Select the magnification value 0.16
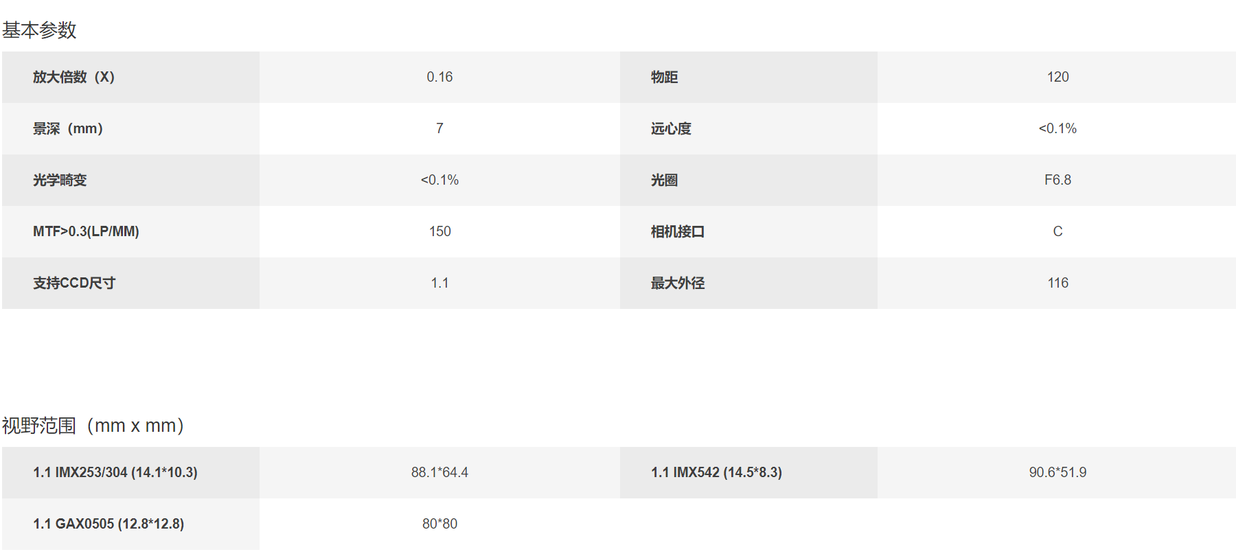1236x554 pixels. pos(439,77)
